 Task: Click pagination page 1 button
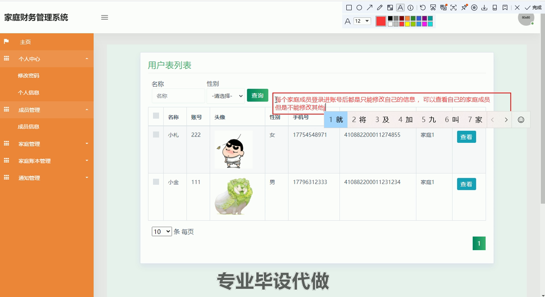click(x=479, y=244)
